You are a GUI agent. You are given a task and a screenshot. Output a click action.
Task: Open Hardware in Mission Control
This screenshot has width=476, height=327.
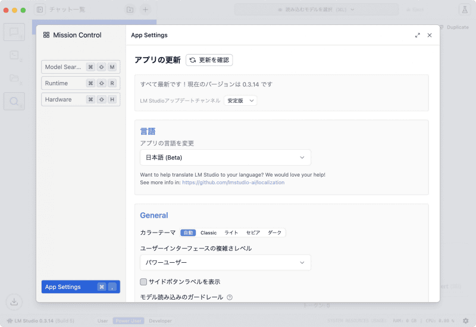[81, 99]
